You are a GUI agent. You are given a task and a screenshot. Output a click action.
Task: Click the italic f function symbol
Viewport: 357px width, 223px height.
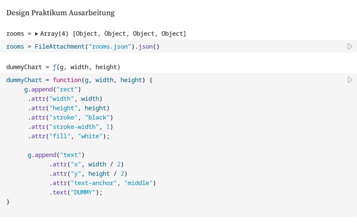pyautogui.click(x=55, y=67)
